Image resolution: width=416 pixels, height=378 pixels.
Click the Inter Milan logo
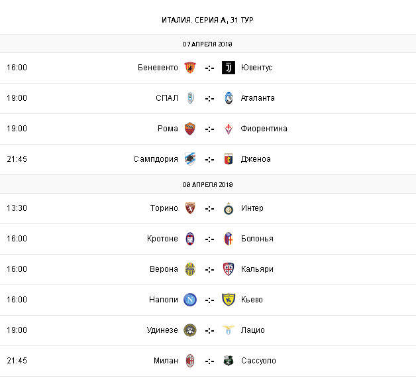click(x=229, y=208)
